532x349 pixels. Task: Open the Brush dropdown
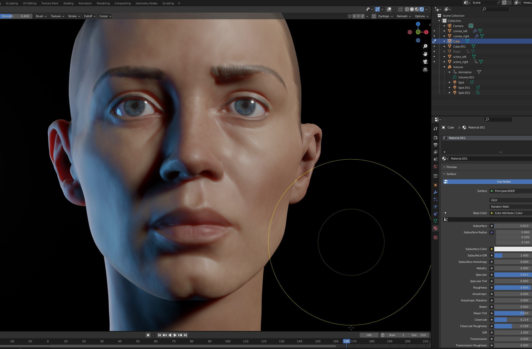41,16
